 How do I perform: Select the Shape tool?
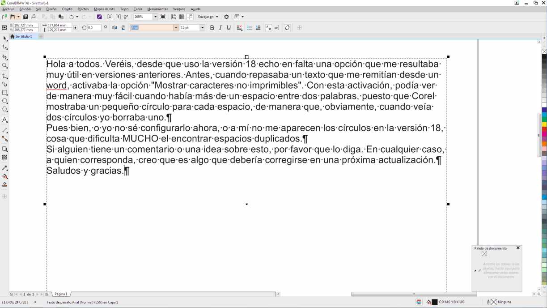click(x=5, y=47)
